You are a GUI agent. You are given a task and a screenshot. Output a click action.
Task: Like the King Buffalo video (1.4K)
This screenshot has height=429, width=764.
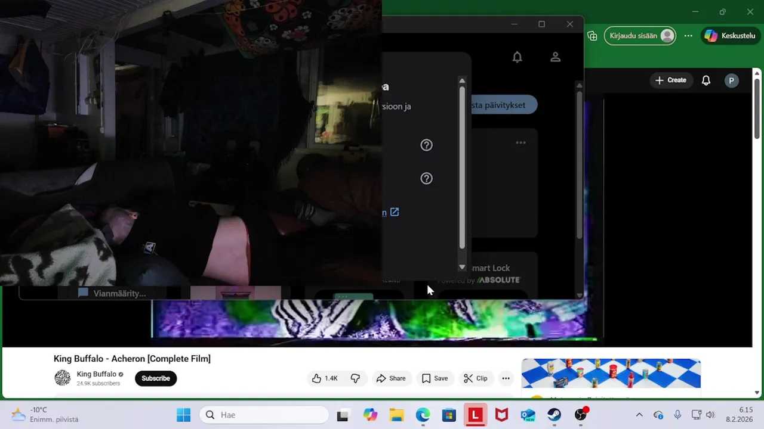pyautogui.click(x=325, y=378)
